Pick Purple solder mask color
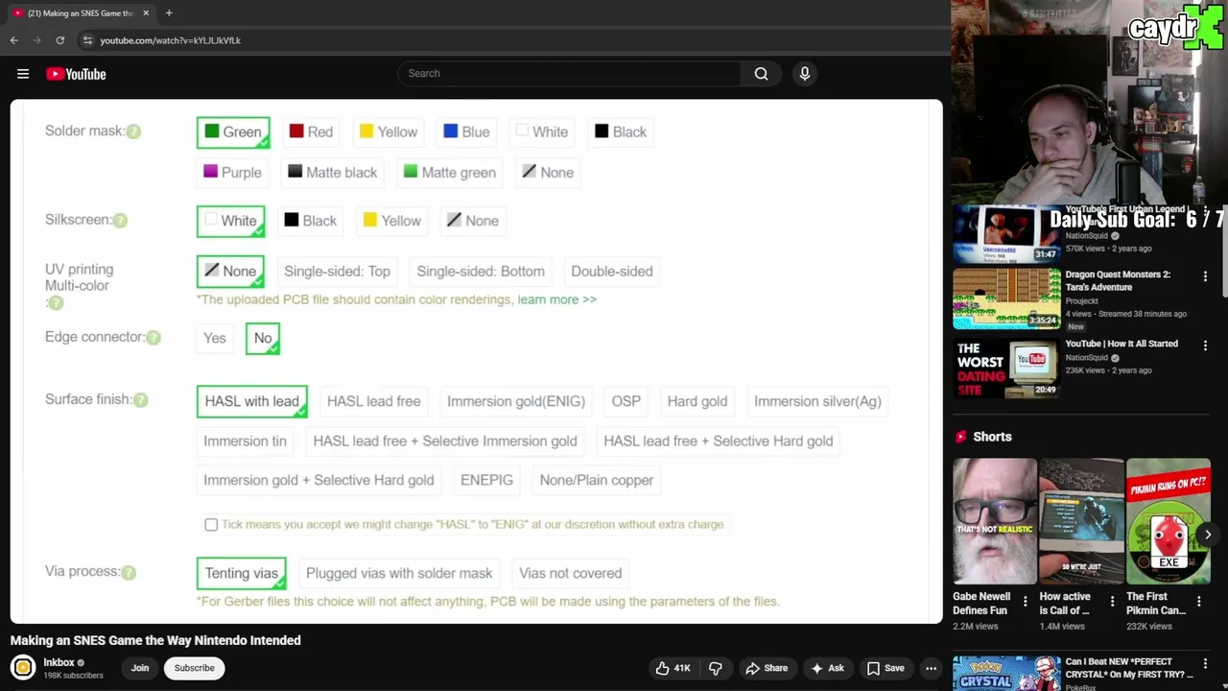Screen dimensions: 1228x691 pyautogui.click(x=232, y=173)
